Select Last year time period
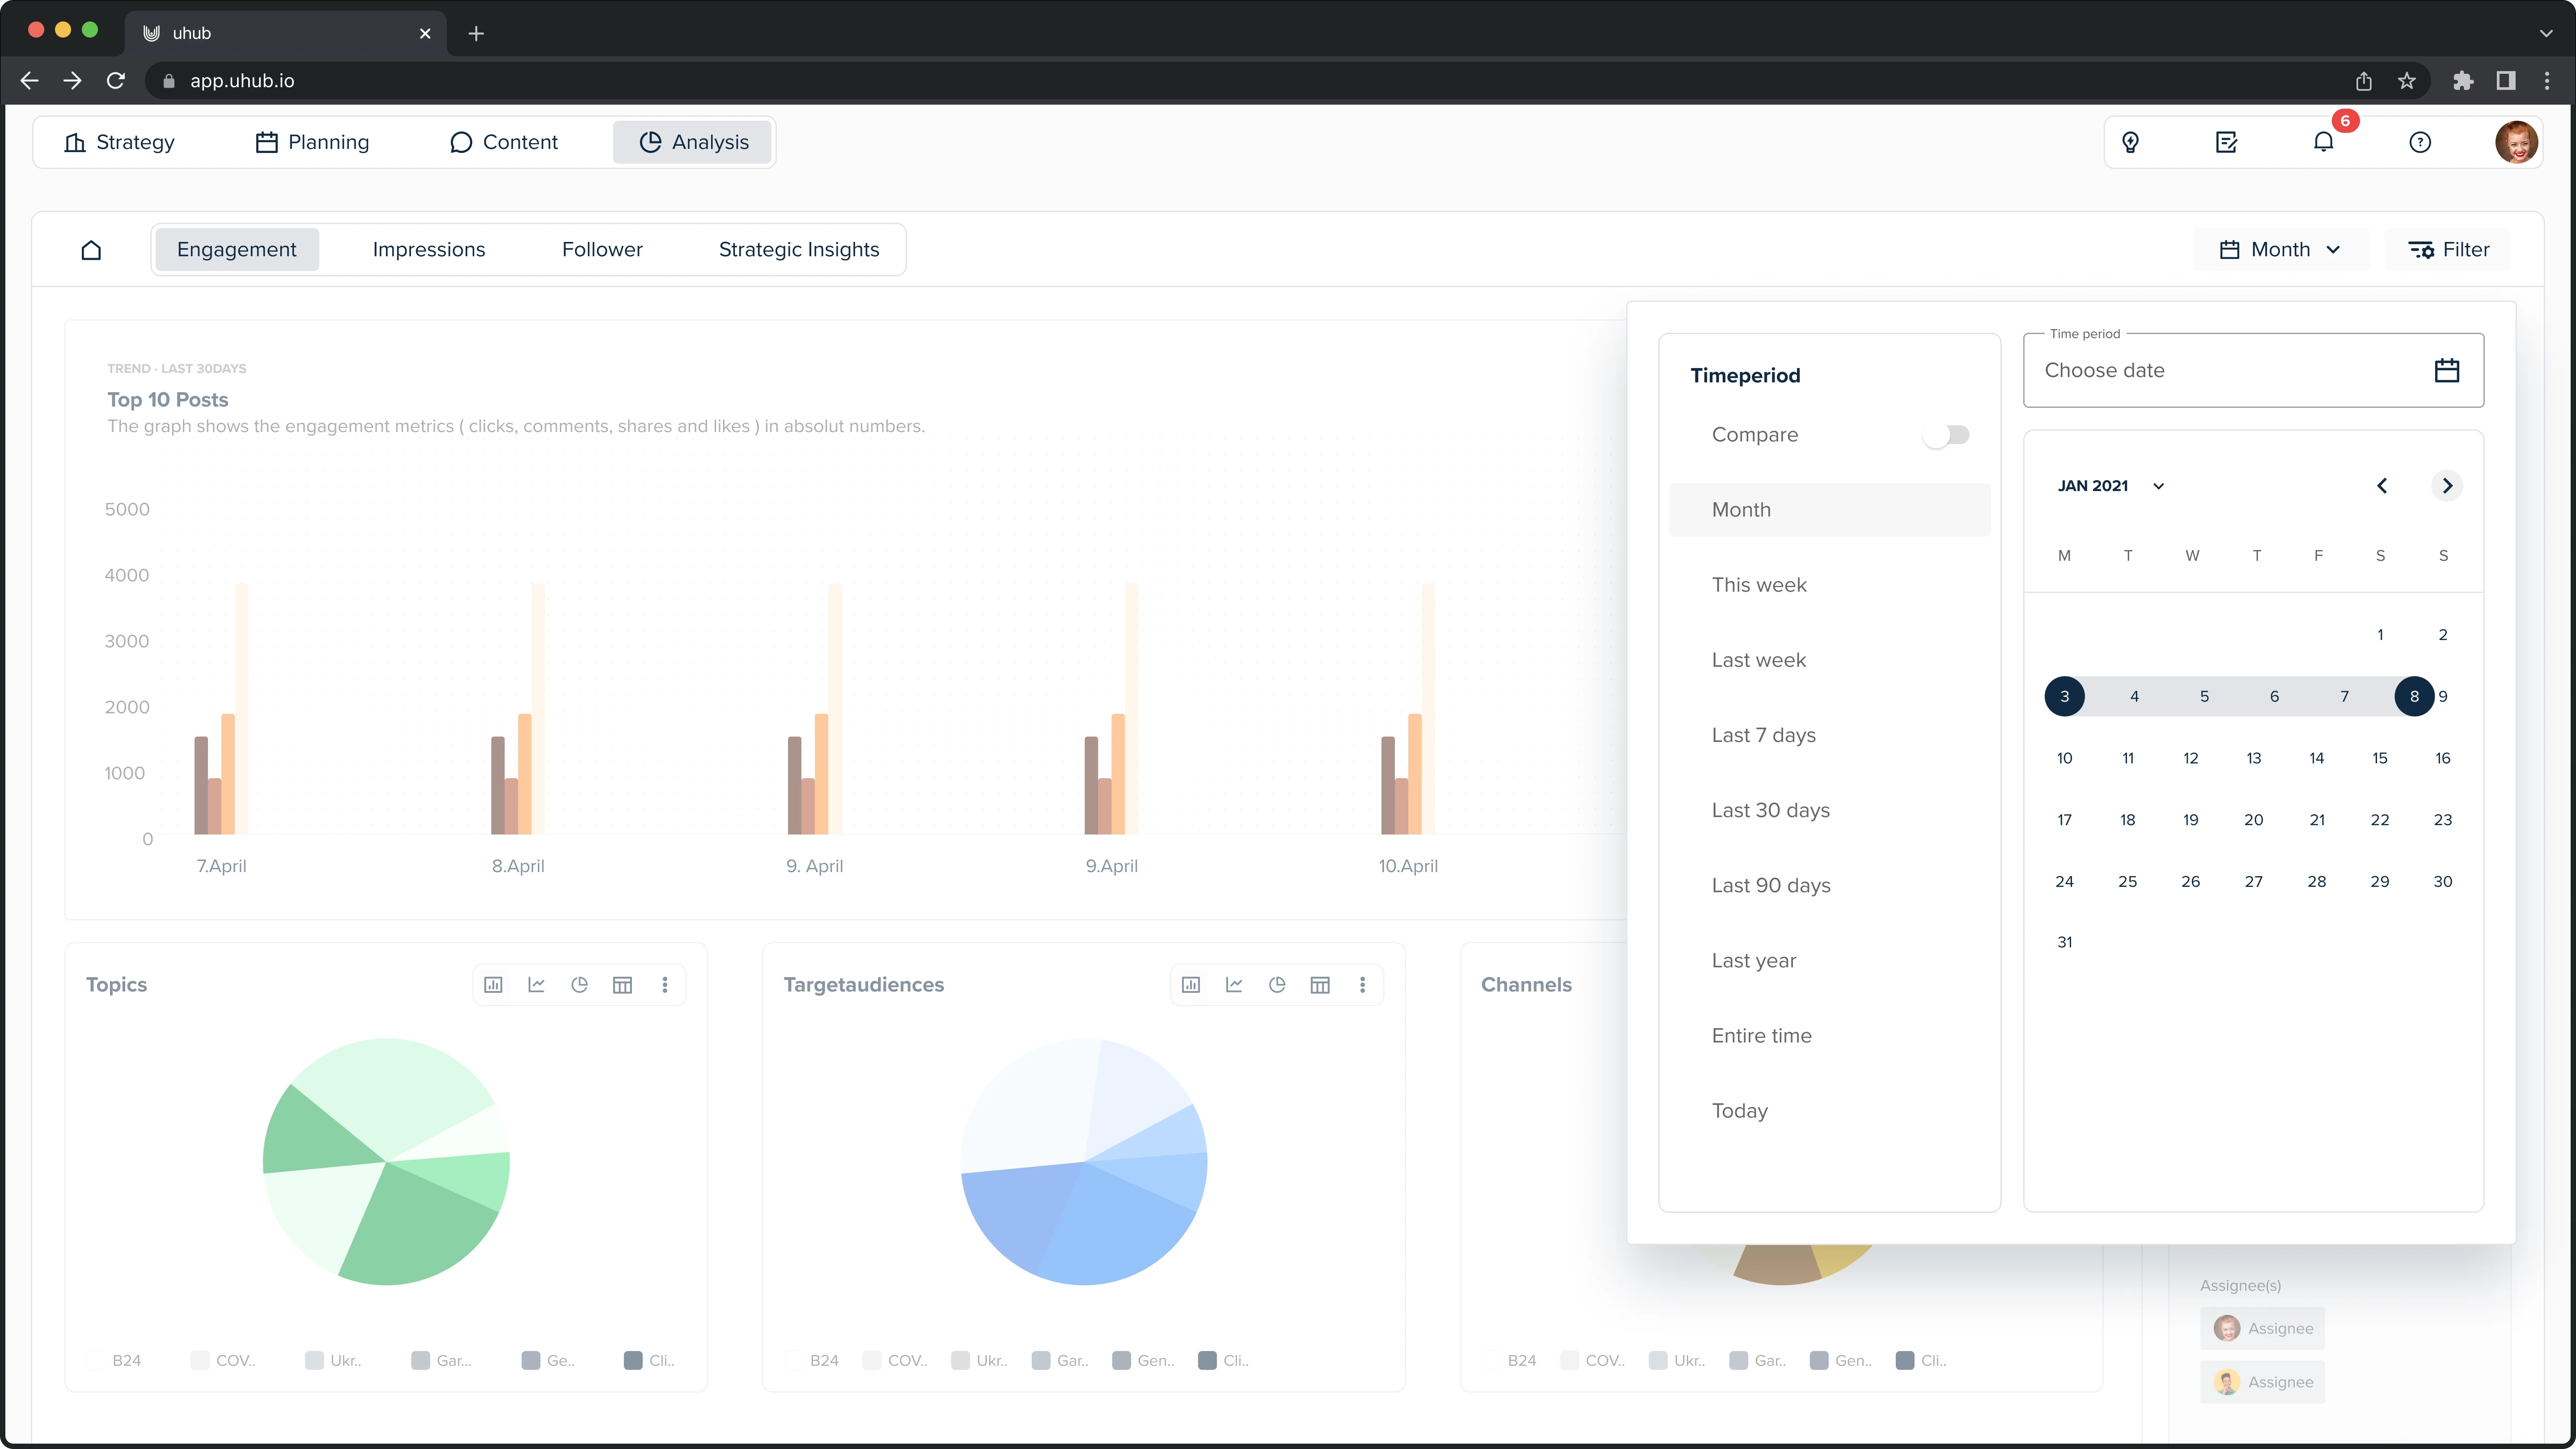 pos(1830,960)
